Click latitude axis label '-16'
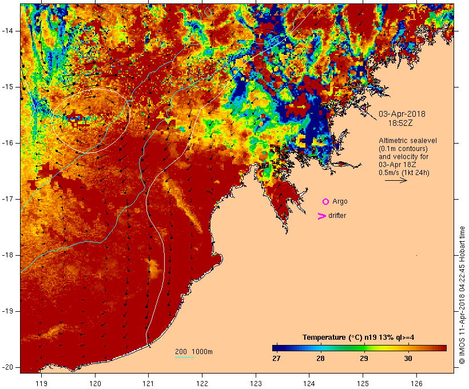The width and height of the screenshot is (469, 389). coord(7,143)
